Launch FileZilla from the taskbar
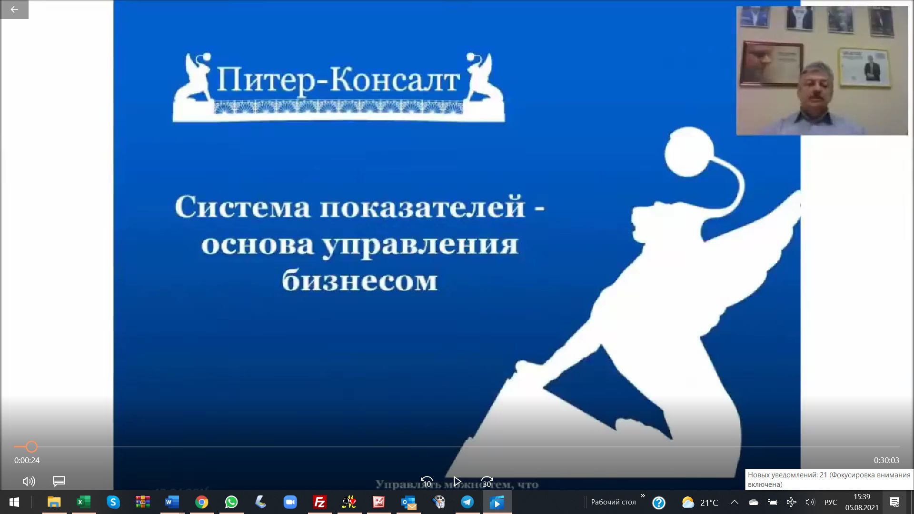 pos(320,502)
